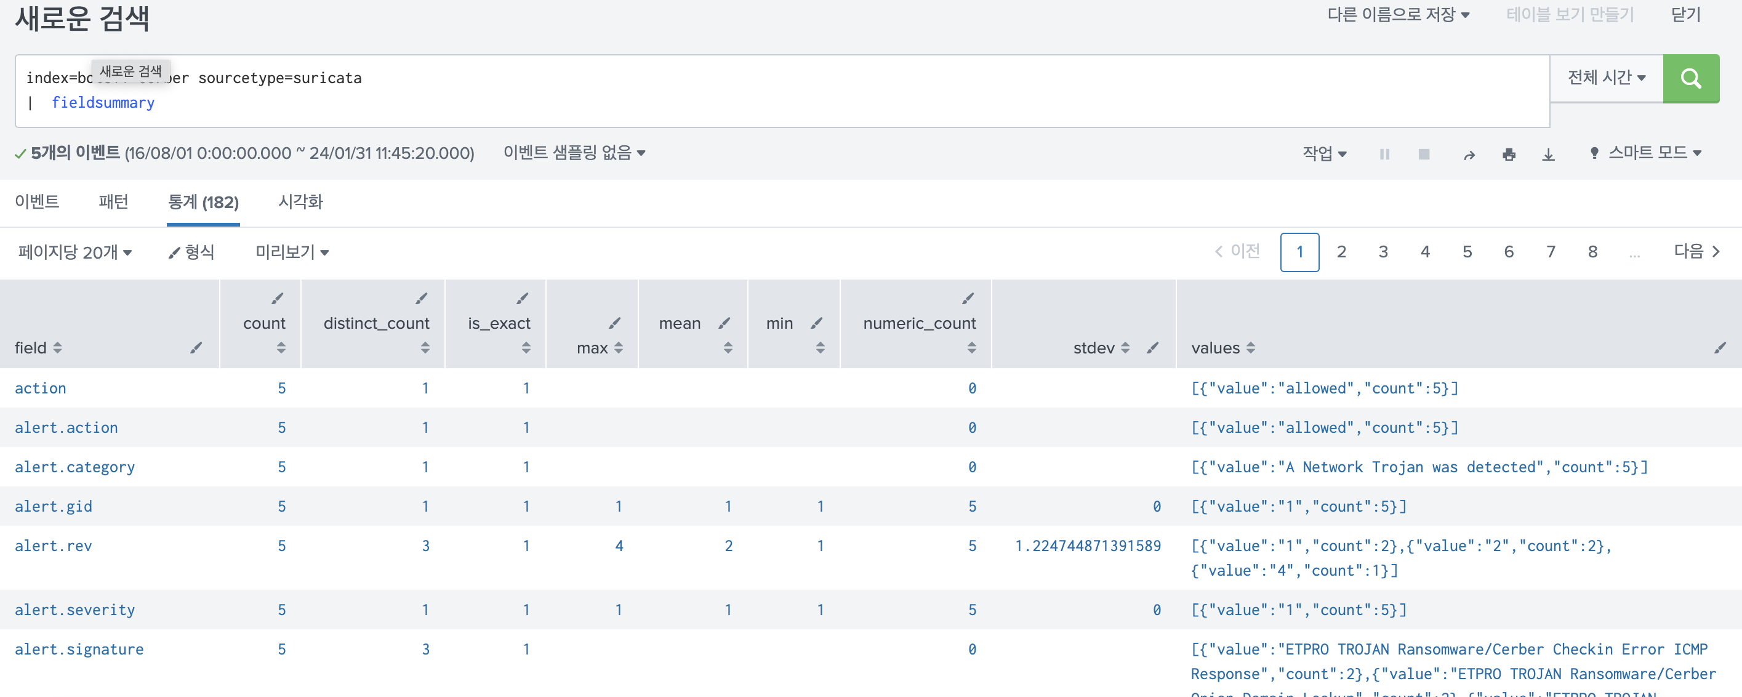1742x697 pixels.
Task: Switch to 패턴 tab
Action: click(114, 202)
